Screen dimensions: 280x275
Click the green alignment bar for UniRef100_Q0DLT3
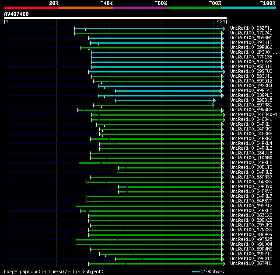tap(171, 168)
